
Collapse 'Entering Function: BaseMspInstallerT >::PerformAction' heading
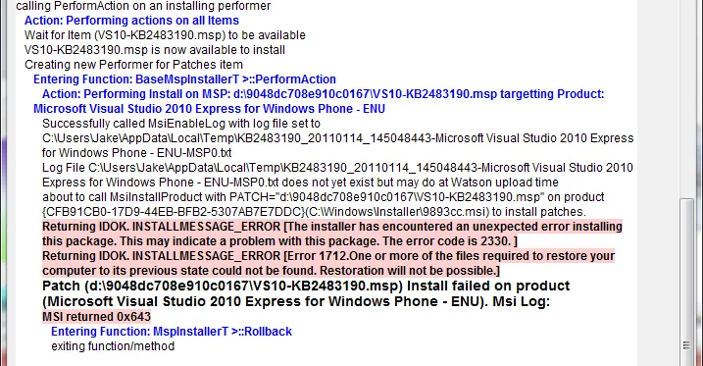pos(184,79)
